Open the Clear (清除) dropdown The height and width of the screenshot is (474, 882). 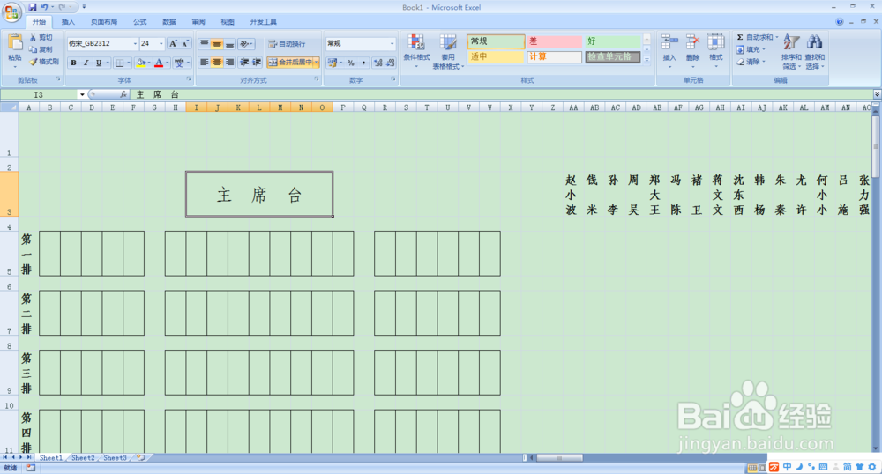click(x=751, y=62)
